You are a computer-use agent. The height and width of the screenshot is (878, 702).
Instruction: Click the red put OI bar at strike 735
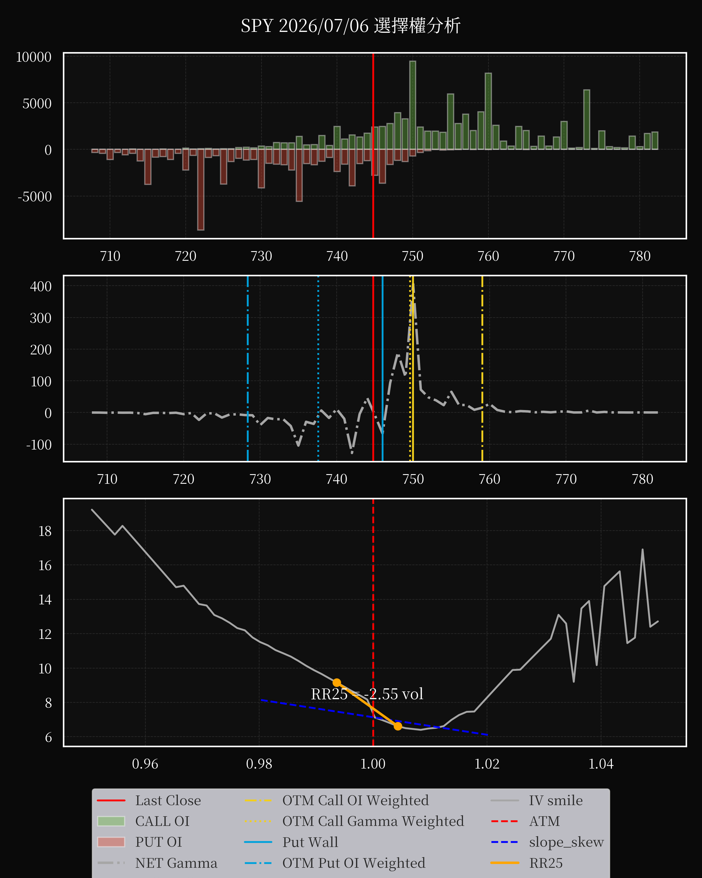point(299,175)
